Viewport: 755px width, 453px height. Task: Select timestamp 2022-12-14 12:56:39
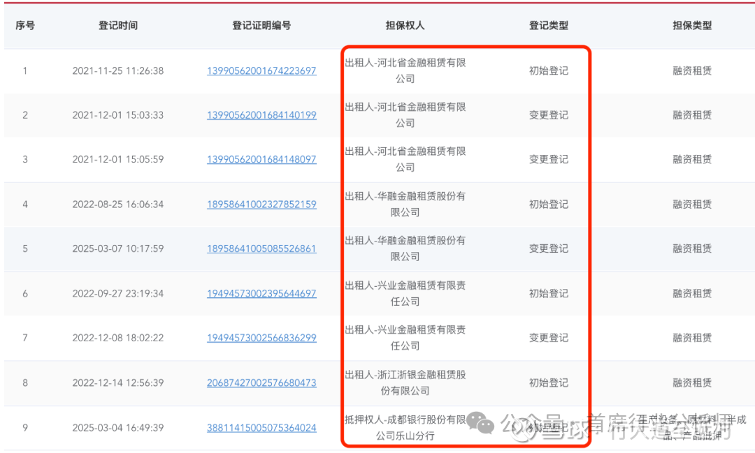tap(118, 383)
